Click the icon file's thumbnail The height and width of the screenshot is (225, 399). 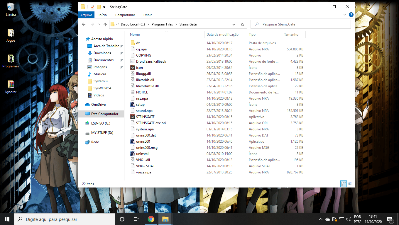click(x=133, y=68)
